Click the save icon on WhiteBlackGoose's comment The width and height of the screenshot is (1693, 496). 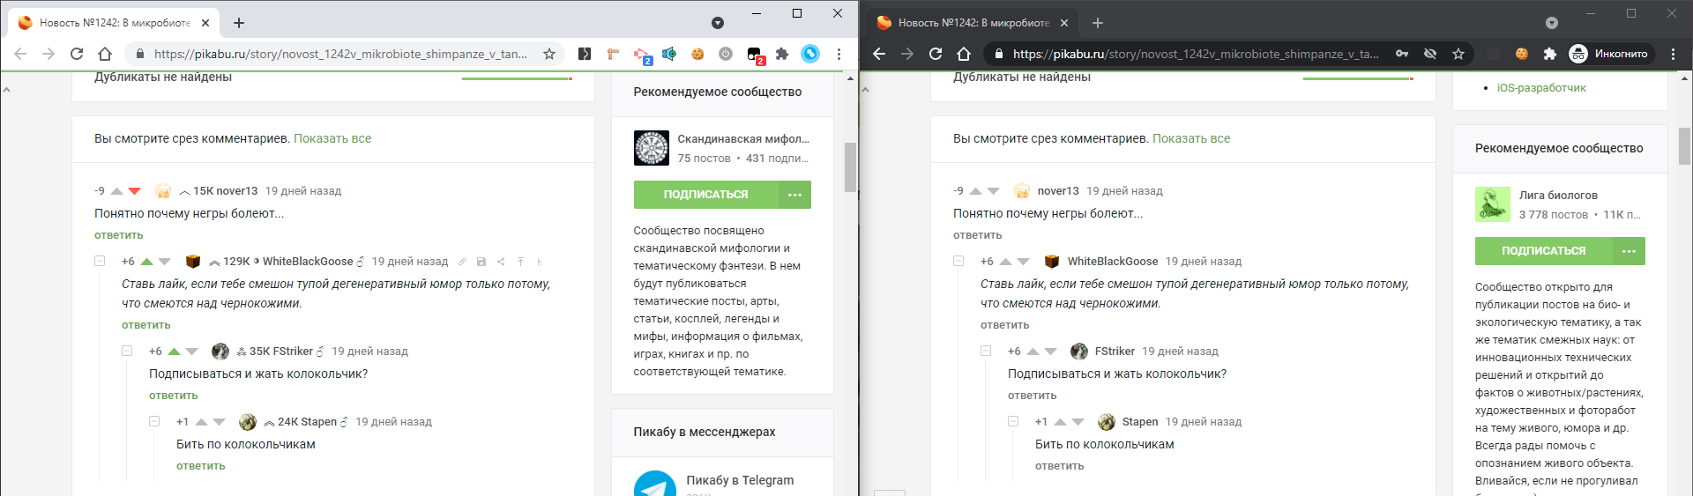[x=481, y=262]
